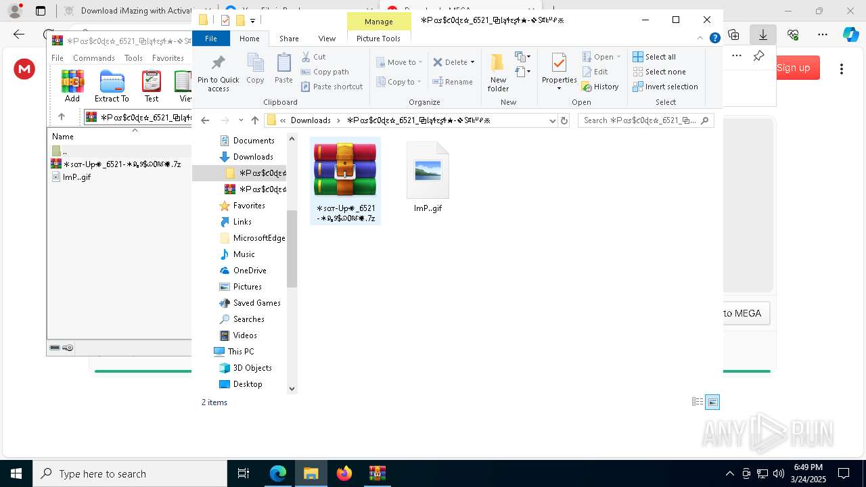Refresh the Explorer address bar
The height and width of the screenshot is (487, 866).
(x=564, y=120)
